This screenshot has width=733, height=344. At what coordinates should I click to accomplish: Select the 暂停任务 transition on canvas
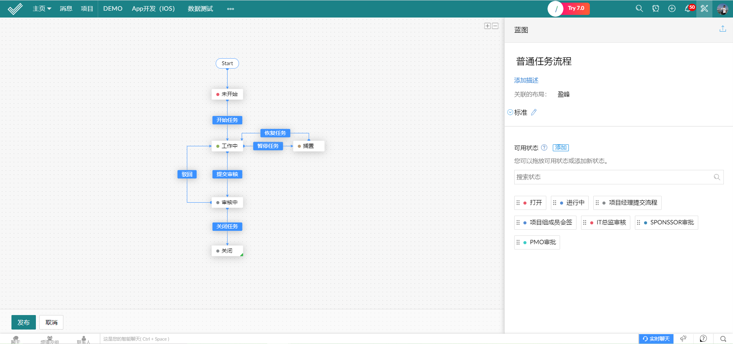coord(268,146)
